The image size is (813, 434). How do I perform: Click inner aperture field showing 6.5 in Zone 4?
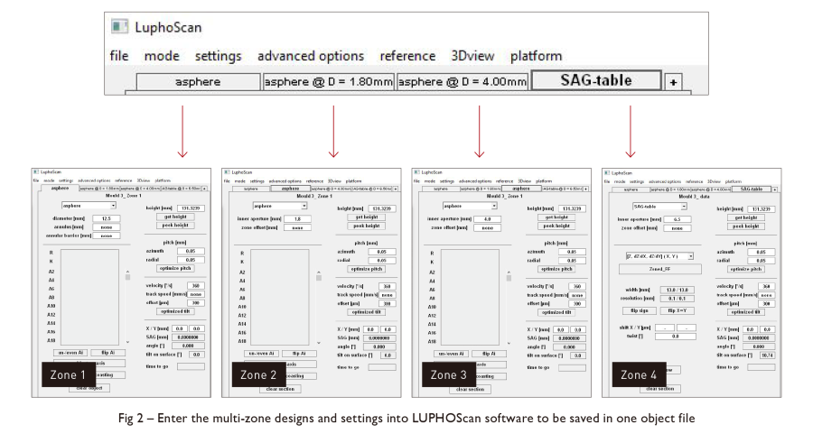[x=677, y=219]
